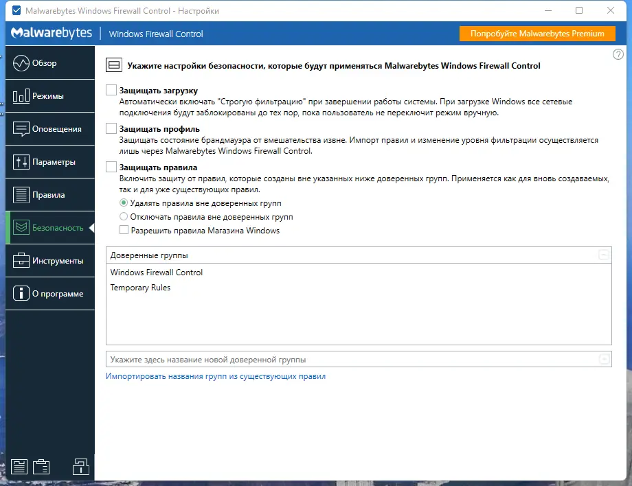The height and width of the screenshot is (486, 632).
Task: Click Импортировать названия групп link
Action: [216, 376]
